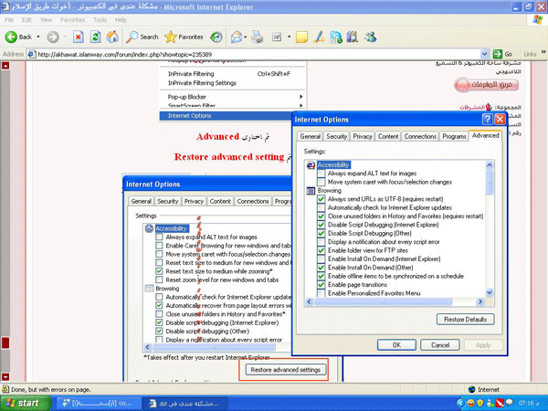The width and height of the screenshot is (548, 411).
Task: Click the Refresh page icon
Action: click(95, 37)
